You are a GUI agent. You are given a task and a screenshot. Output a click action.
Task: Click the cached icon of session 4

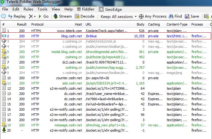(x=4, y=46)
